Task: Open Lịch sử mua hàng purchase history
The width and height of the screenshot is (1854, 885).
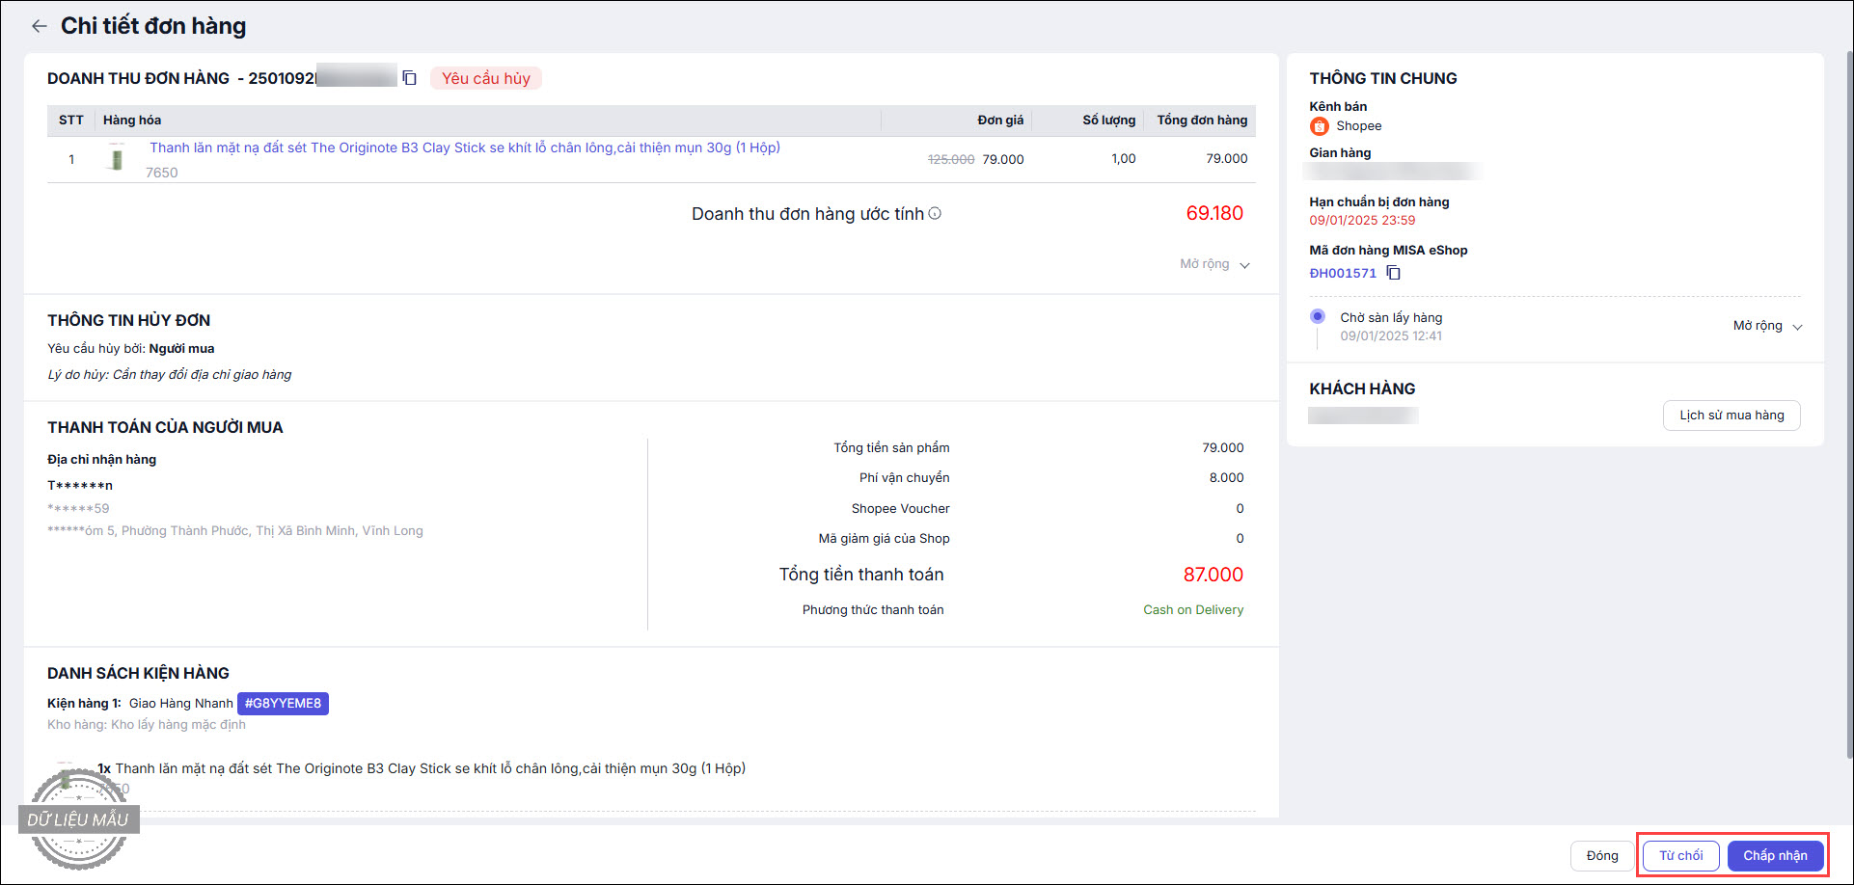Action: pyautogui.click(x=1731, y=416)
